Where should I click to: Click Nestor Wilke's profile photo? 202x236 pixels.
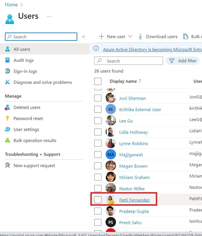point(111,188)
